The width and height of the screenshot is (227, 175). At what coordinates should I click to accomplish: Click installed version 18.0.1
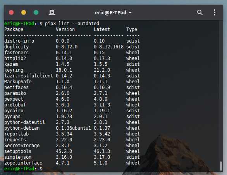point(64,70)
